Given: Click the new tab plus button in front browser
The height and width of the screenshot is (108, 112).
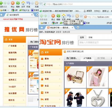Looking at the screenshot, I should (78, 27).
